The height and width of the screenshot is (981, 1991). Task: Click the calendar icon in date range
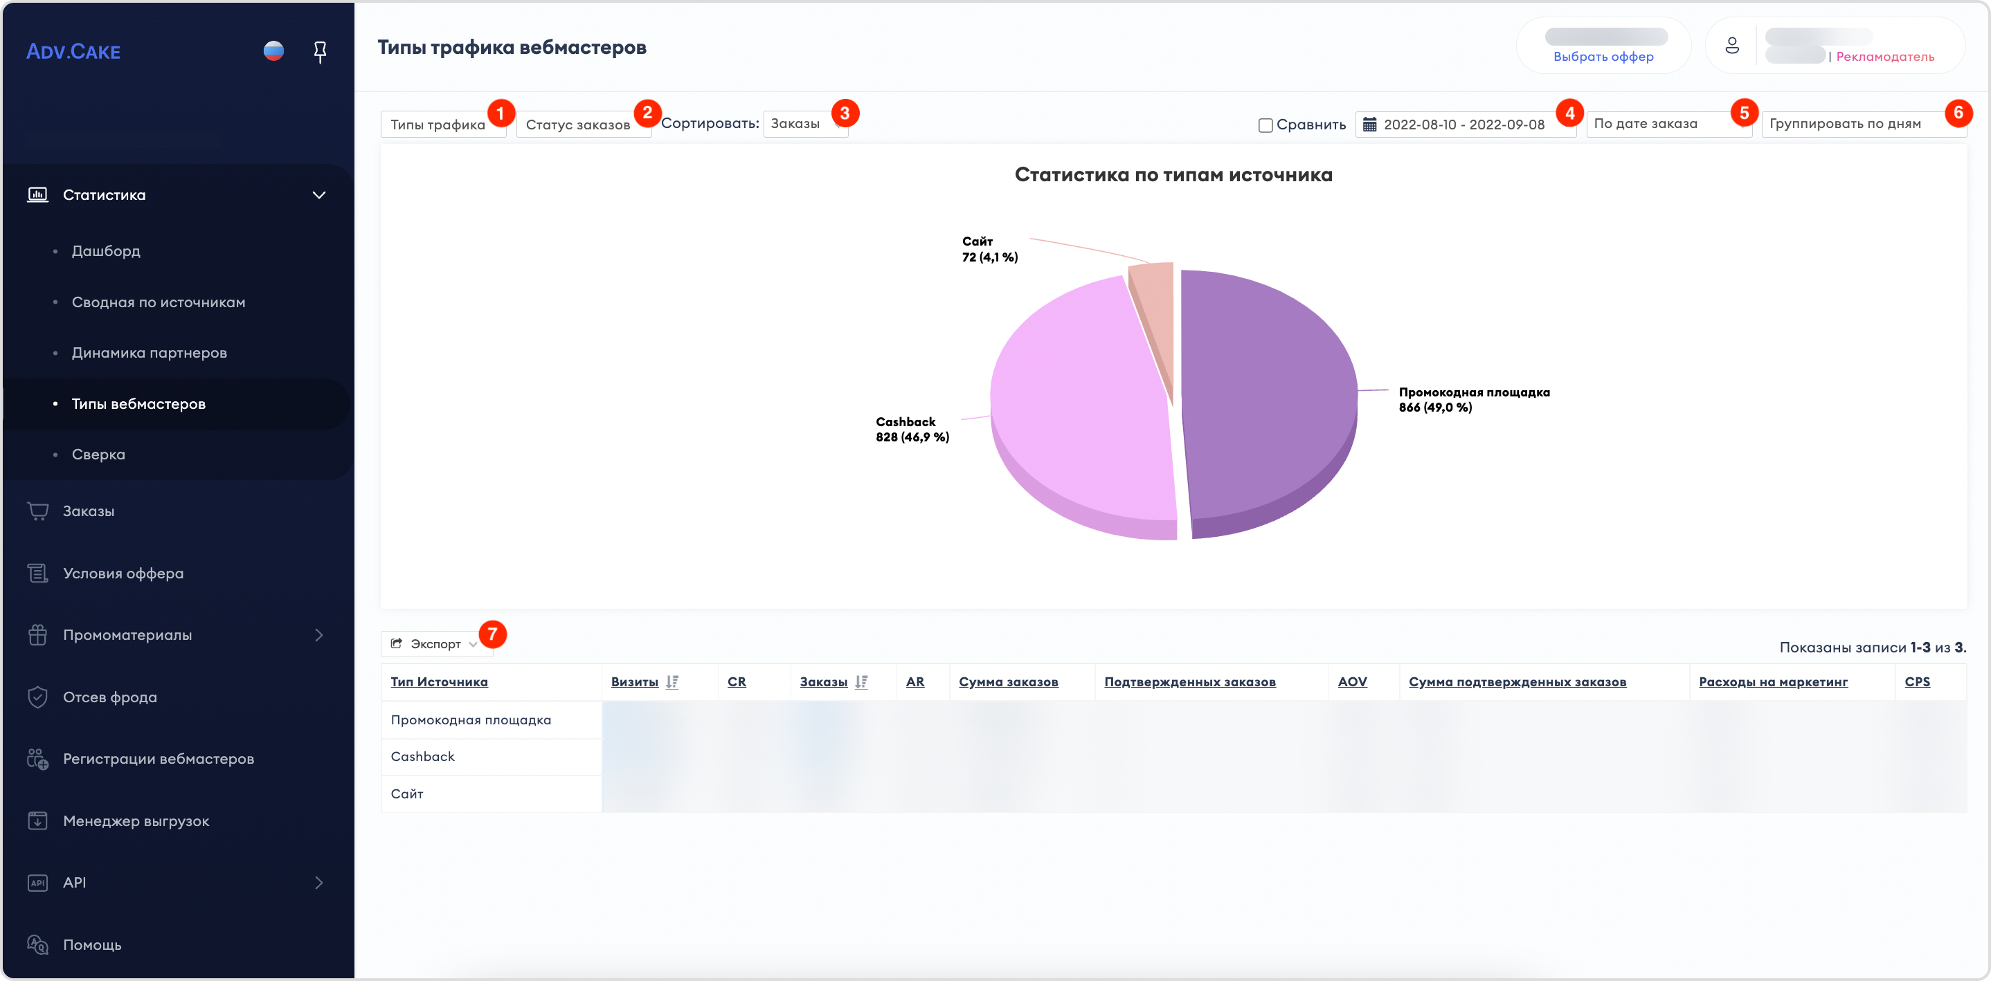tap(1369, 125)
